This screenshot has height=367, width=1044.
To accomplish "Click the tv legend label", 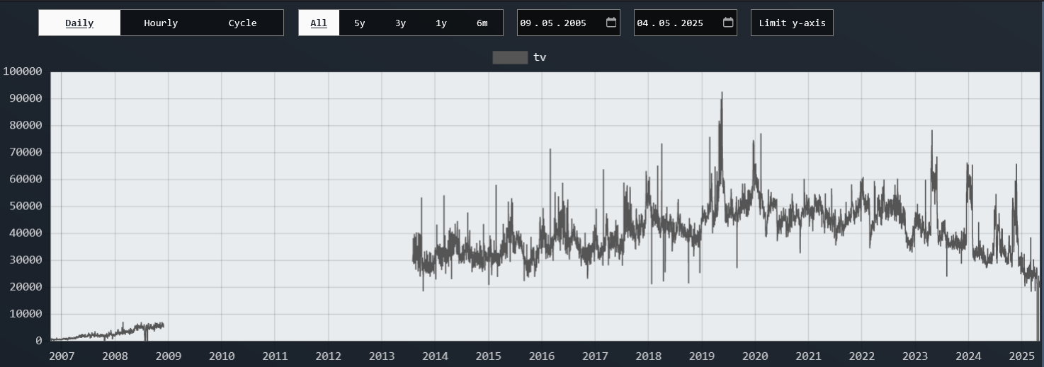I will pos(540,57).
